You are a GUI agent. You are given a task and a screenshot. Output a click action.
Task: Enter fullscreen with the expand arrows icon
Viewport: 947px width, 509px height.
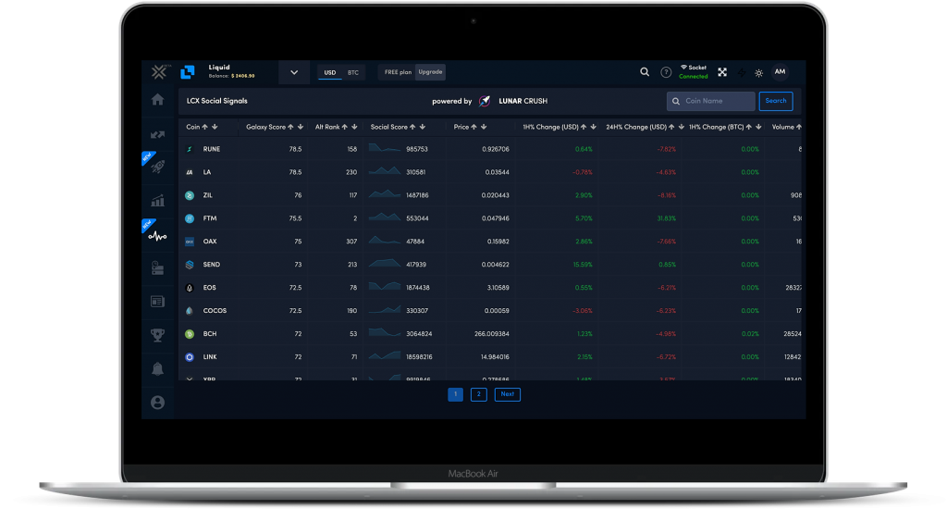point(722,72)
